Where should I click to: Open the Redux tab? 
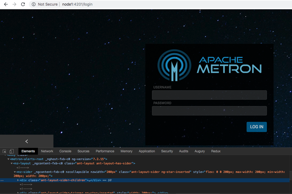point(216,151)
